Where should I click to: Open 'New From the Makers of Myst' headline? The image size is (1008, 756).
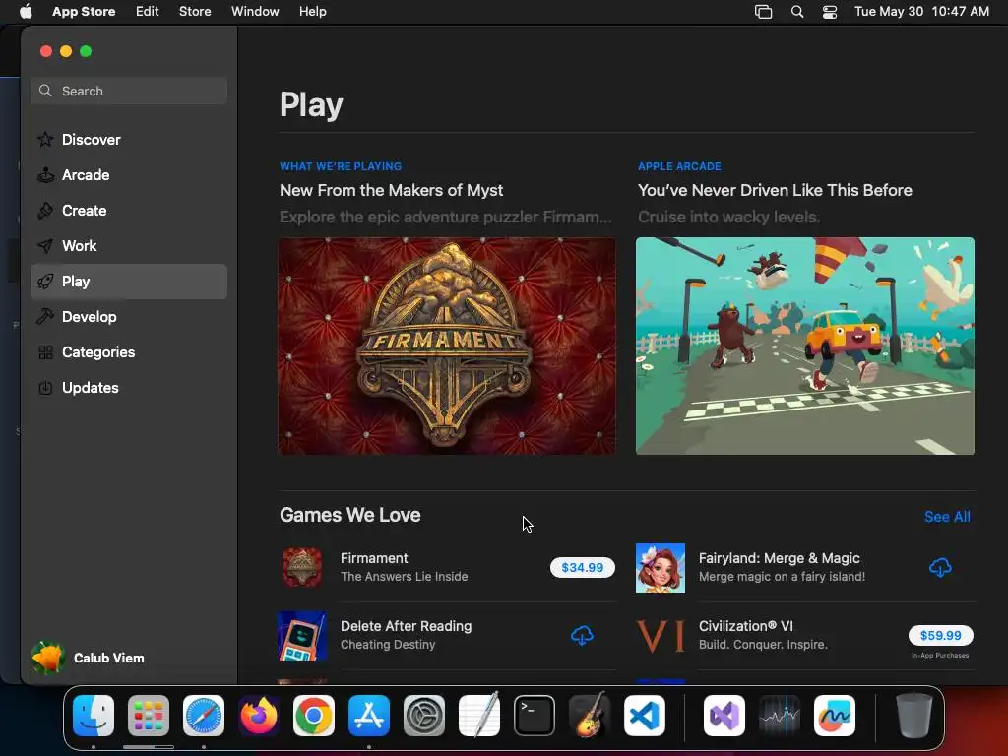(x=391, y=190)
